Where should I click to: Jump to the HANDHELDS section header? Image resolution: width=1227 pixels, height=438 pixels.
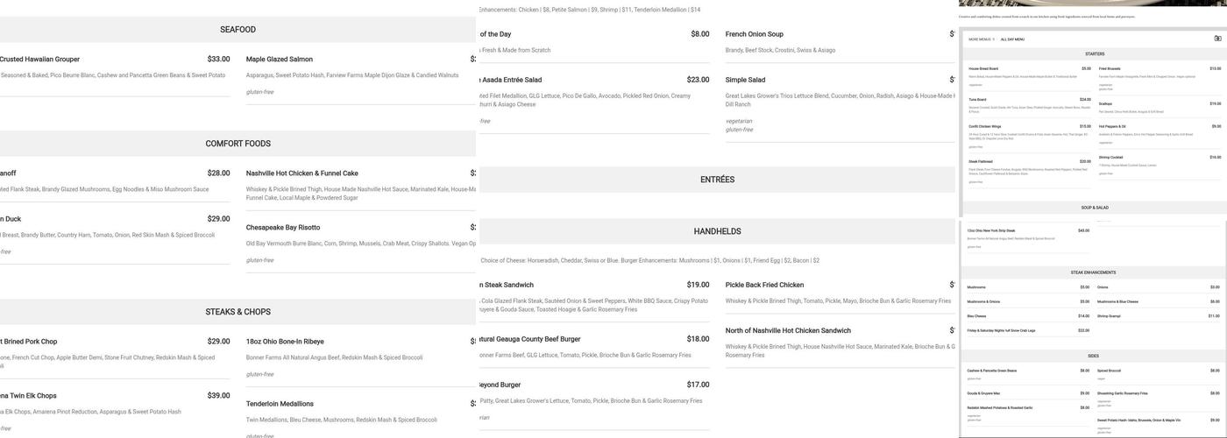[717, 231]
